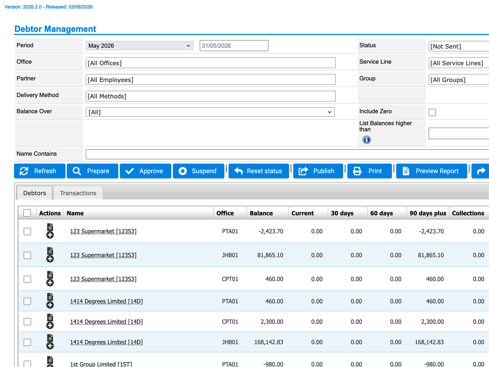The image size is (489, 367).
Task: Approve the selected debtors
Action: point(145,171)
